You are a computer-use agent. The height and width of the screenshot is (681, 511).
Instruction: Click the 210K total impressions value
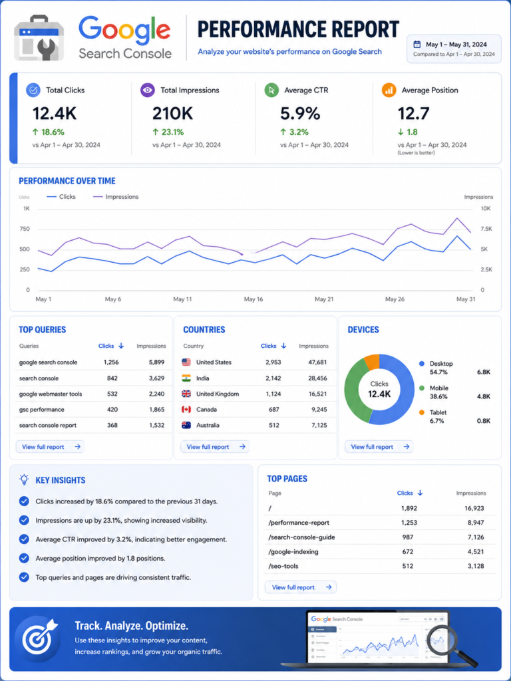click(x=172, y=113)
